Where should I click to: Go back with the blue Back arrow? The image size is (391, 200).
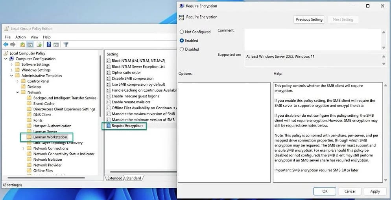[6, 44]
